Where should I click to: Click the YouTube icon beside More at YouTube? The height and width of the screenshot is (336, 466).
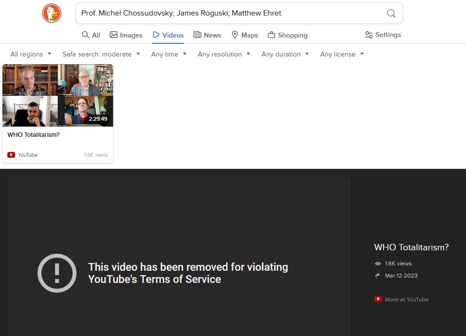(378, 299)
